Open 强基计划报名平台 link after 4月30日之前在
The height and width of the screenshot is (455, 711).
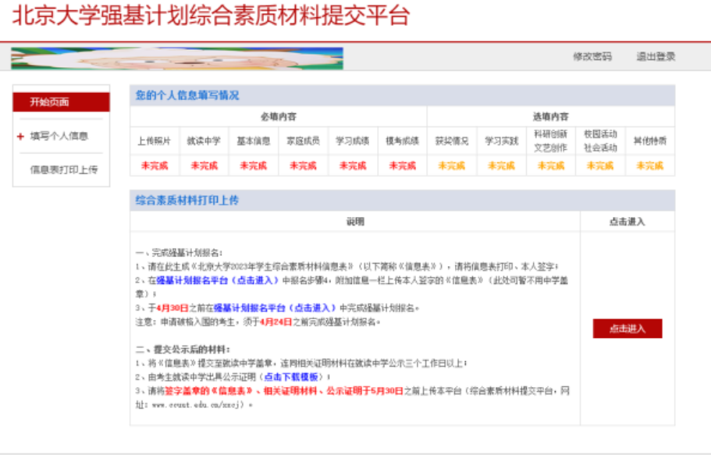coord(275,308)
